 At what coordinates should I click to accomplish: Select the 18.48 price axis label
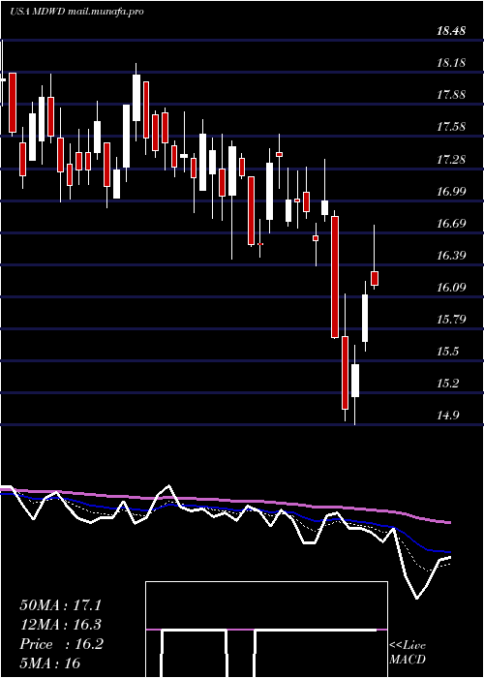click(451, 31)
